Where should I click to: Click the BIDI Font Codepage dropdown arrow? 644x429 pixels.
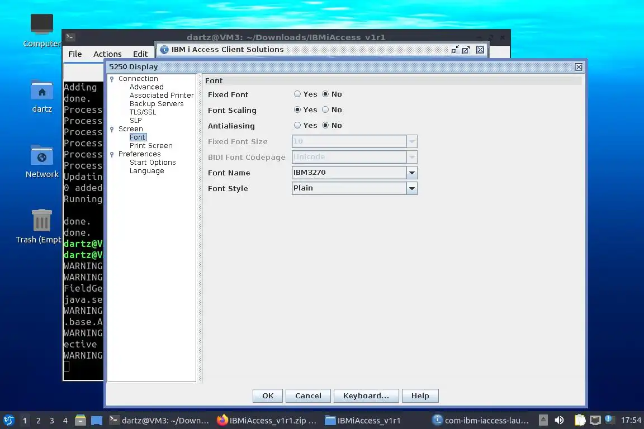click(411, 157)
